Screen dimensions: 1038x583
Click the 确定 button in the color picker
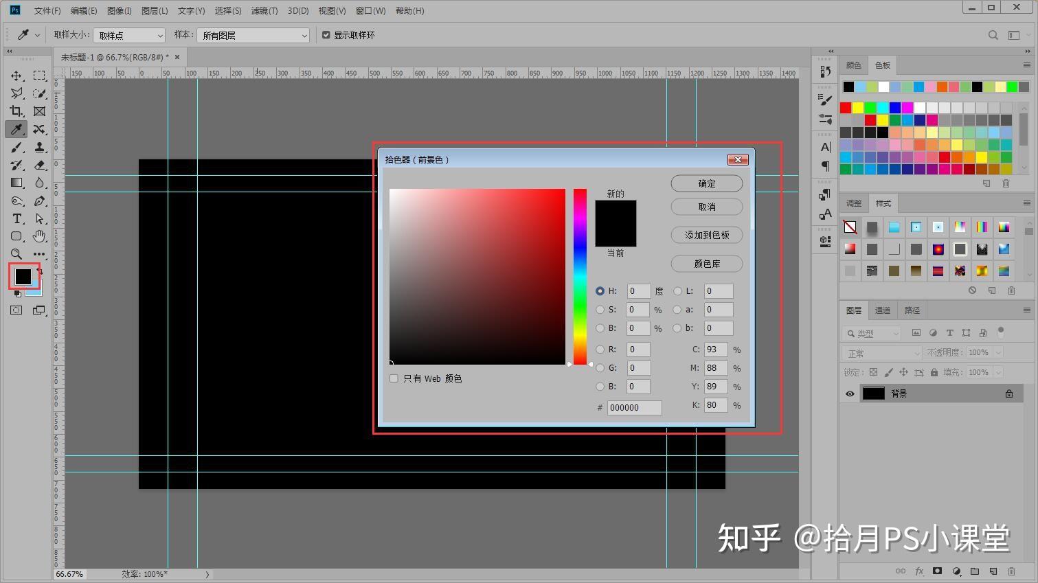pyautogui.click(x=706, y=183)
